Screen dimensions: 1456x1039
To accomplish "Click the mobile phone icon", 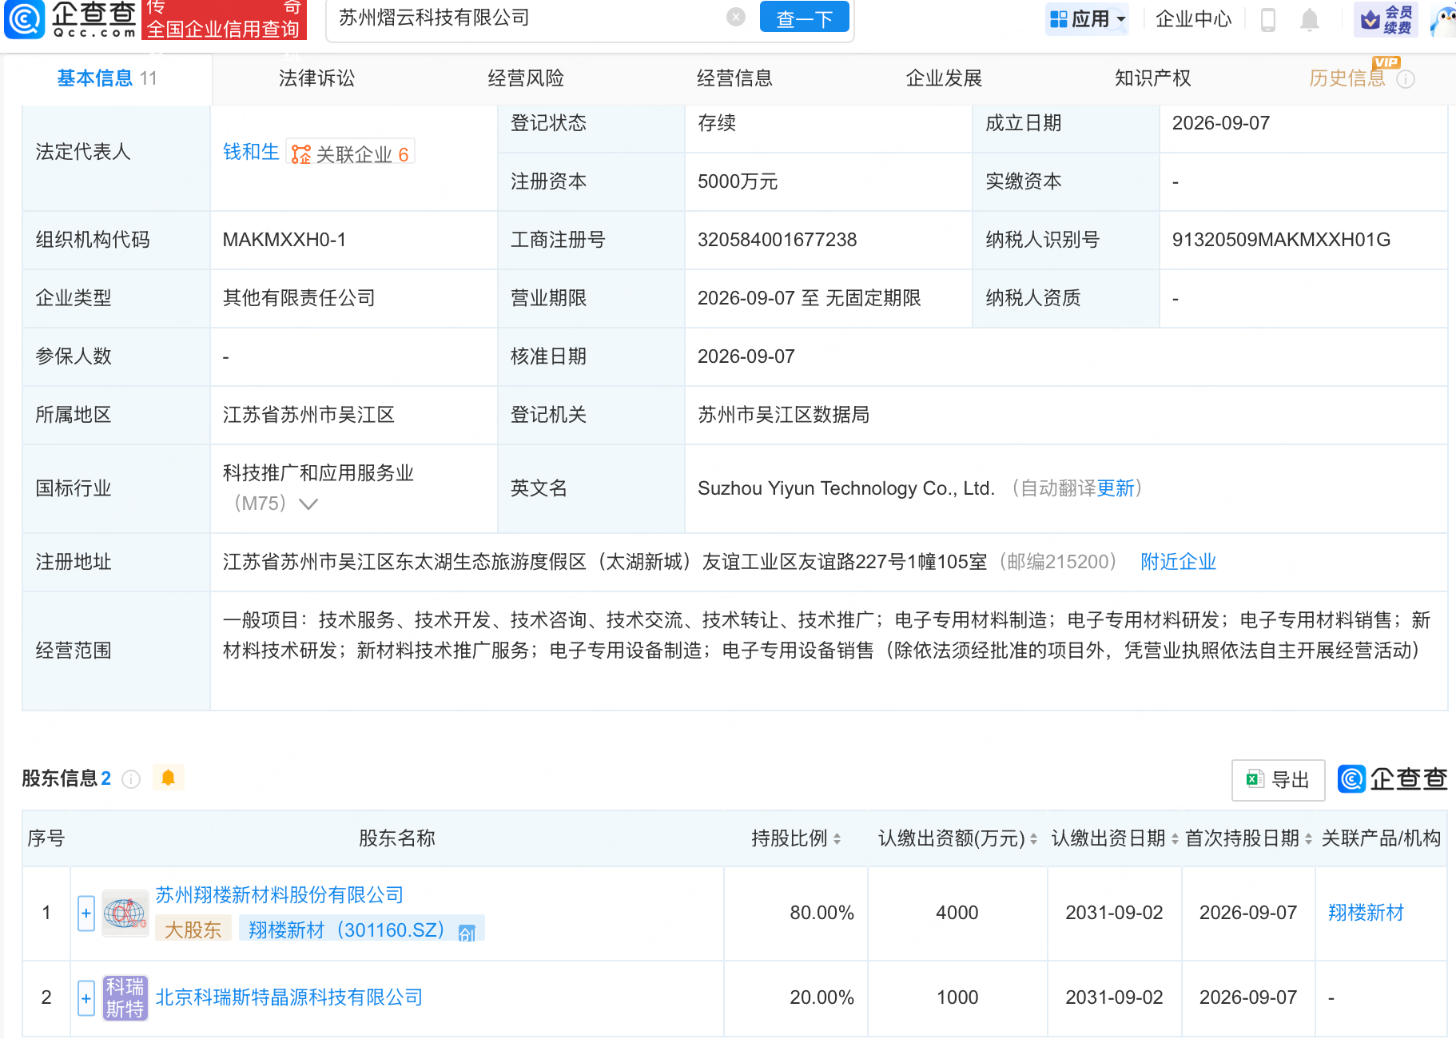I will pyautogui.click(x=1268, y=19).
